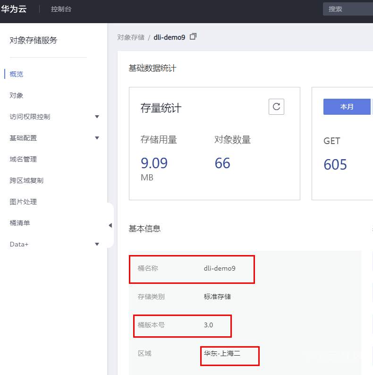Click the GET request type label
373x375 pixels.
coord(331,141)
